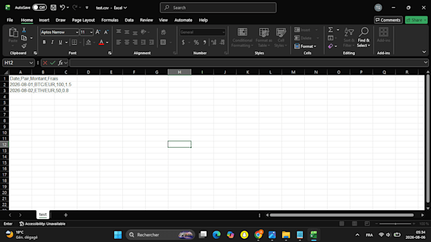
Task: Toggle AutoSave switch
Action: point(39,8)
